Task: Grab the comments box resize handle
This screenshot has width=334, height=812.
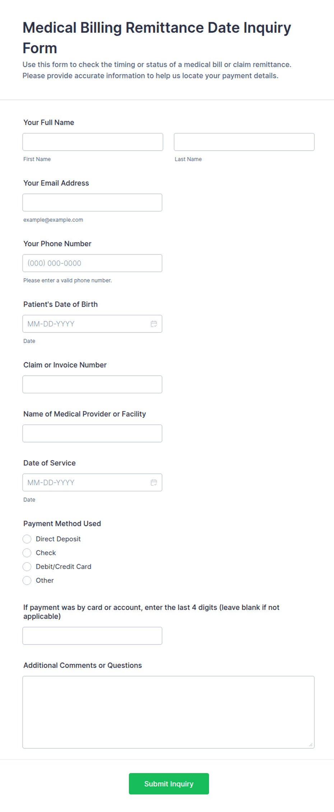Action: pyautogui.click(x=311, y=744)
